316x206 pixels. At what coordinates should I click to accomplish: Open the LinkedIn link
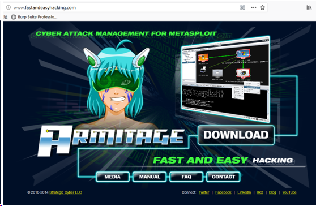coord(244,192)
